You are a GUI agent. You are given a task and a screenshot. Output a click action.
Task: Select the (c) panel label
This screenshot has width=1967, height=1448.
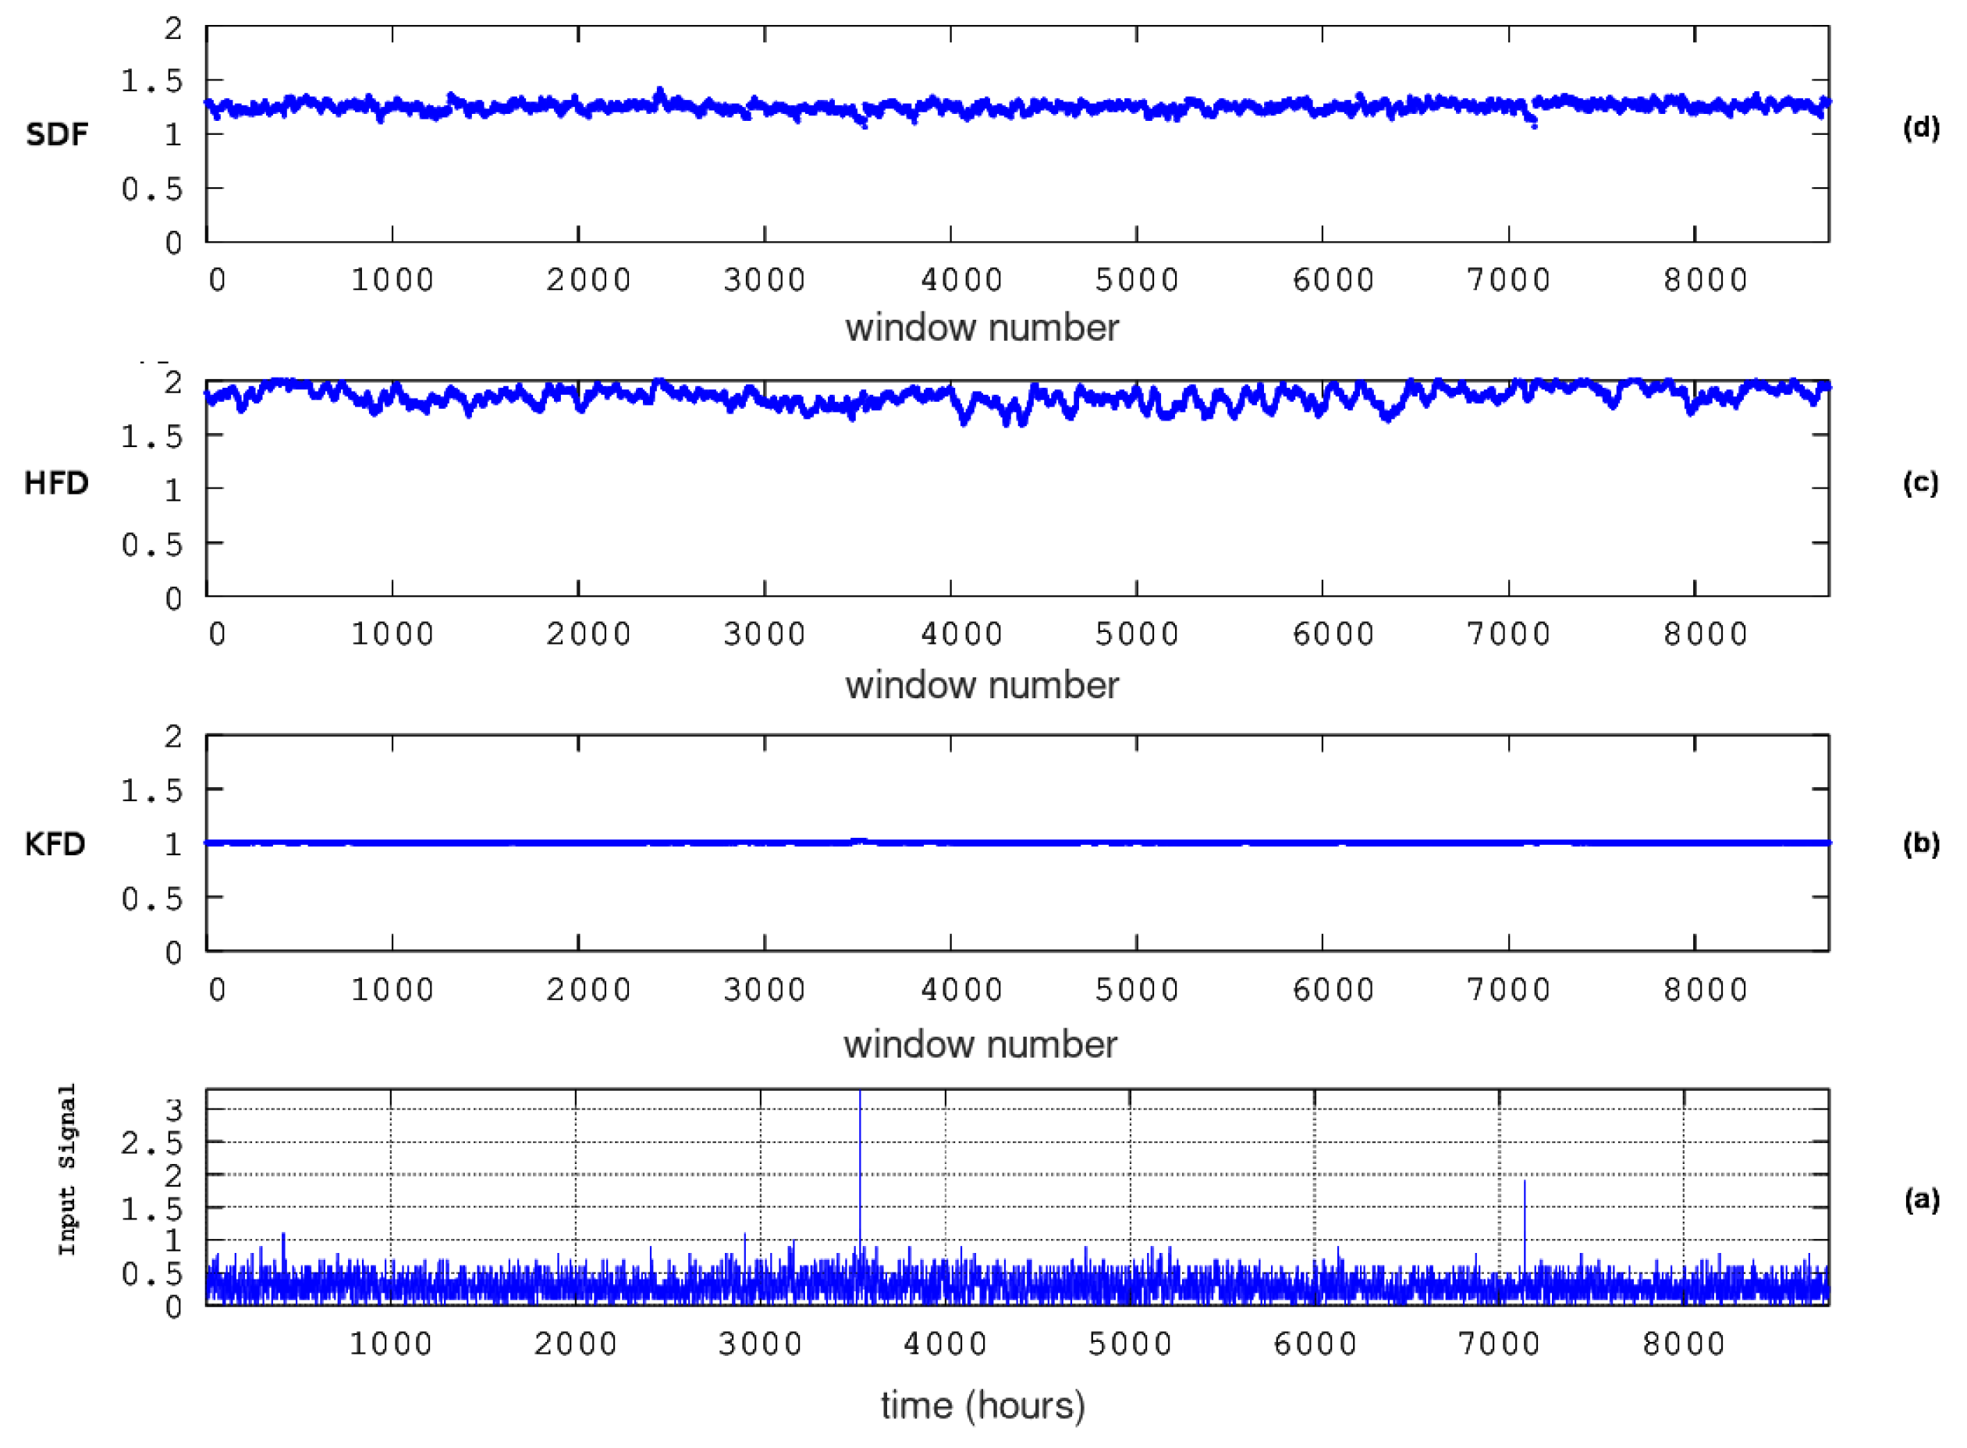point(1919,483)
